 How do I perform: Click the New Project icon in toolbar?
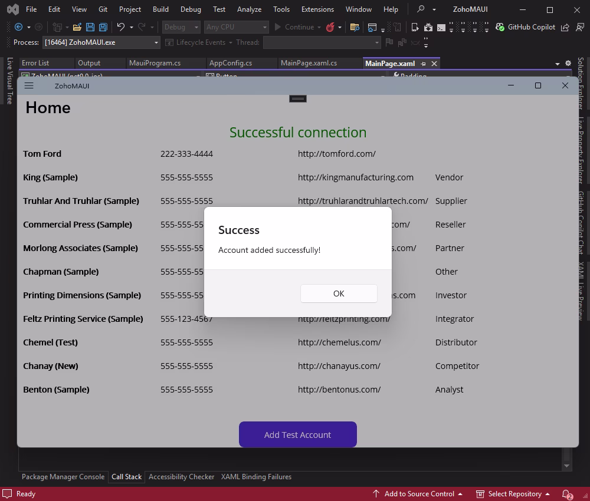click(x=57, y=27)
